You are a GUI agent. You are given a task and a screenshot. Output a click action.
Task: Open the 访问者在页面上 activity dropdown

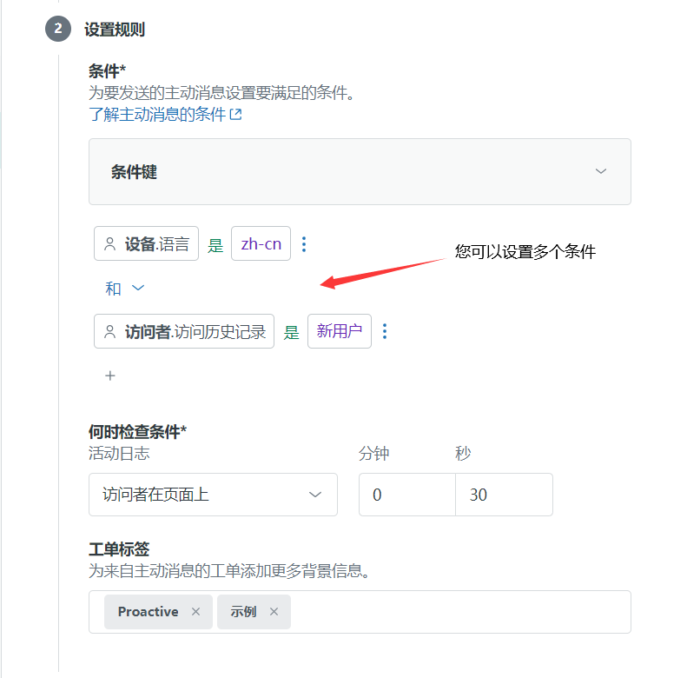213,495
